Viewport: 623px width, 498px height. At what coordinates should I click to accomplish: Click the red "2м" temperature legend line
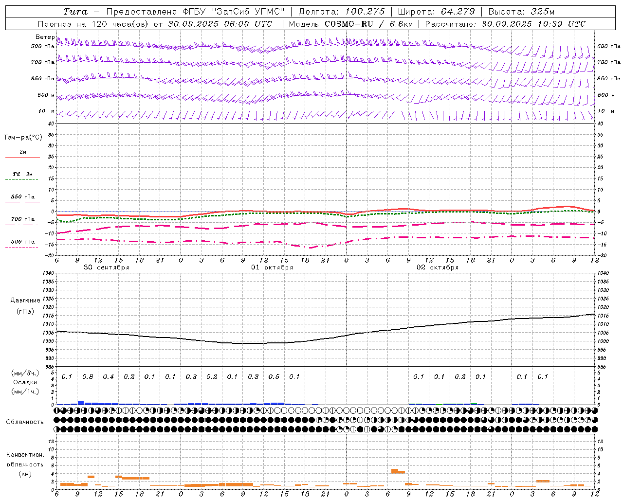23,157
